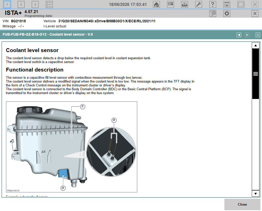Click the vehicle description 3'/G20/SEDAN/M340i text
The image size is (262, 211).
click(107, 21)
